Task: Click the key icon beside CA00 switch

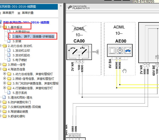Action: coord(95,52)
